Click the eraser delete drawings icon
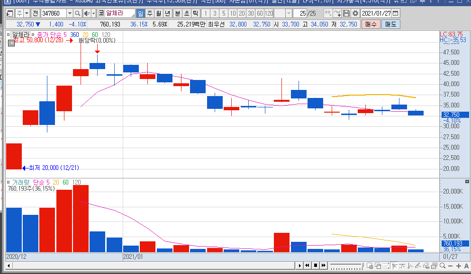The height and width of the screenshot is (274, 471). tap(426, 265)
